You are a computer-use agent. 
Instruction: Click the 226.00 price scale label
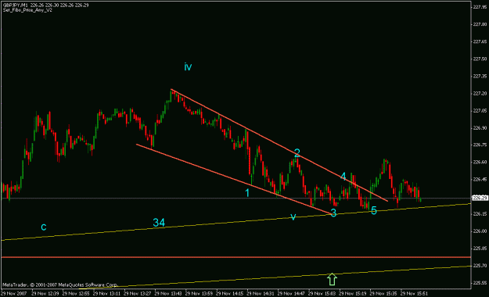[480, 231]
